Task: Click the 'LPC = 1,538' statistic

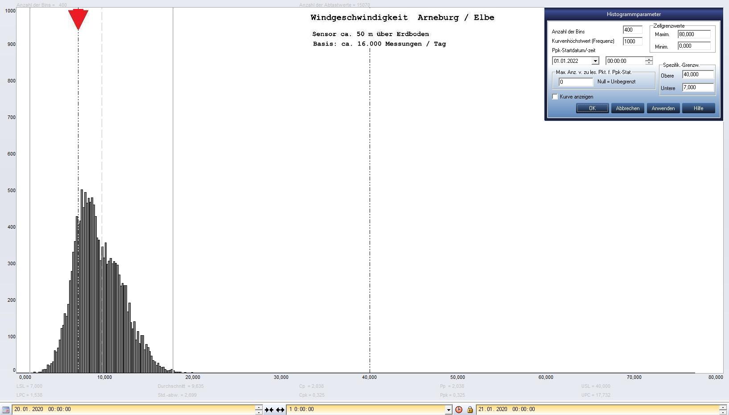Action: (x=29, y=395)
